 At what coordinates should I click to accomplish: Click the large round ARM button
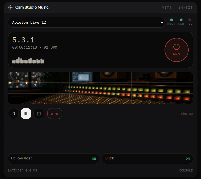[177, 50]
